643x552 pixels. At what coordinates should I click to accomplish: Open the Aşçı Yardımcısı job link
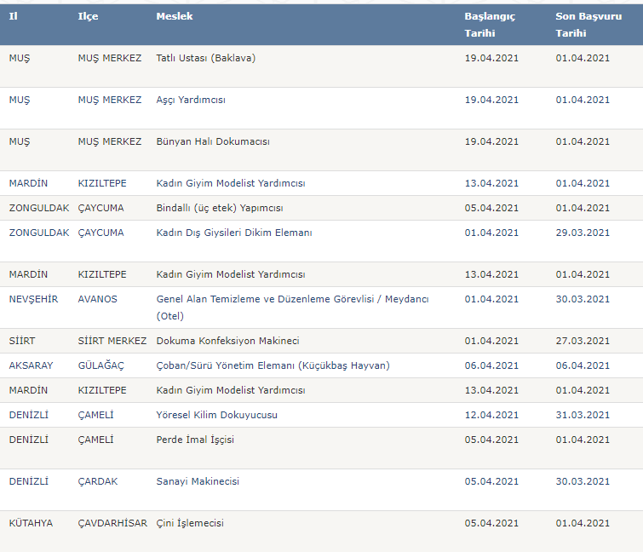190,100
